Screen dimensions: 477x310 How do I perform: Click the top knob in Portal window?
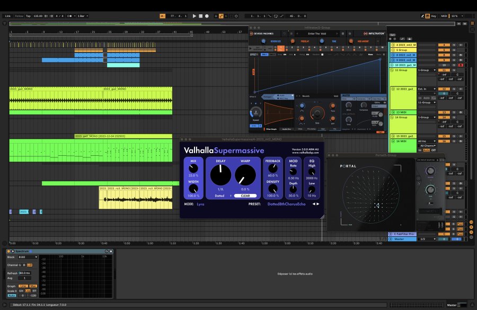(x=430, y=171)
